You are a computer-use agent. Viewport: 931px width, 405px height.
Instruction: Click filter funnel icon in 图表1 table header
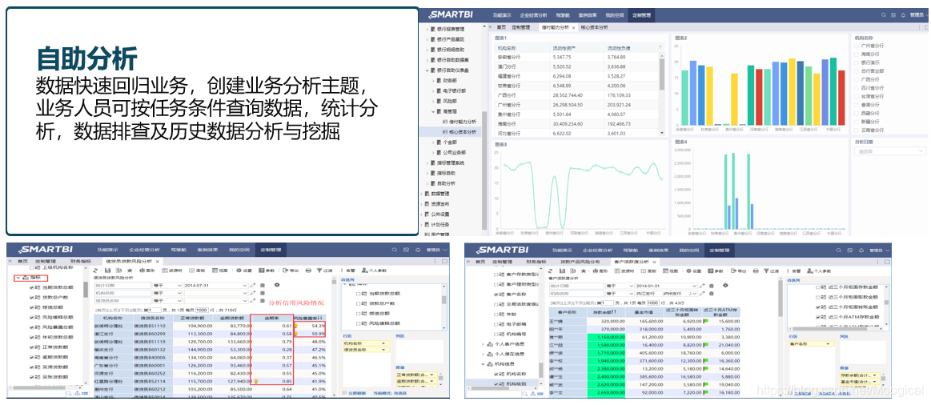(x=661, y=46)
